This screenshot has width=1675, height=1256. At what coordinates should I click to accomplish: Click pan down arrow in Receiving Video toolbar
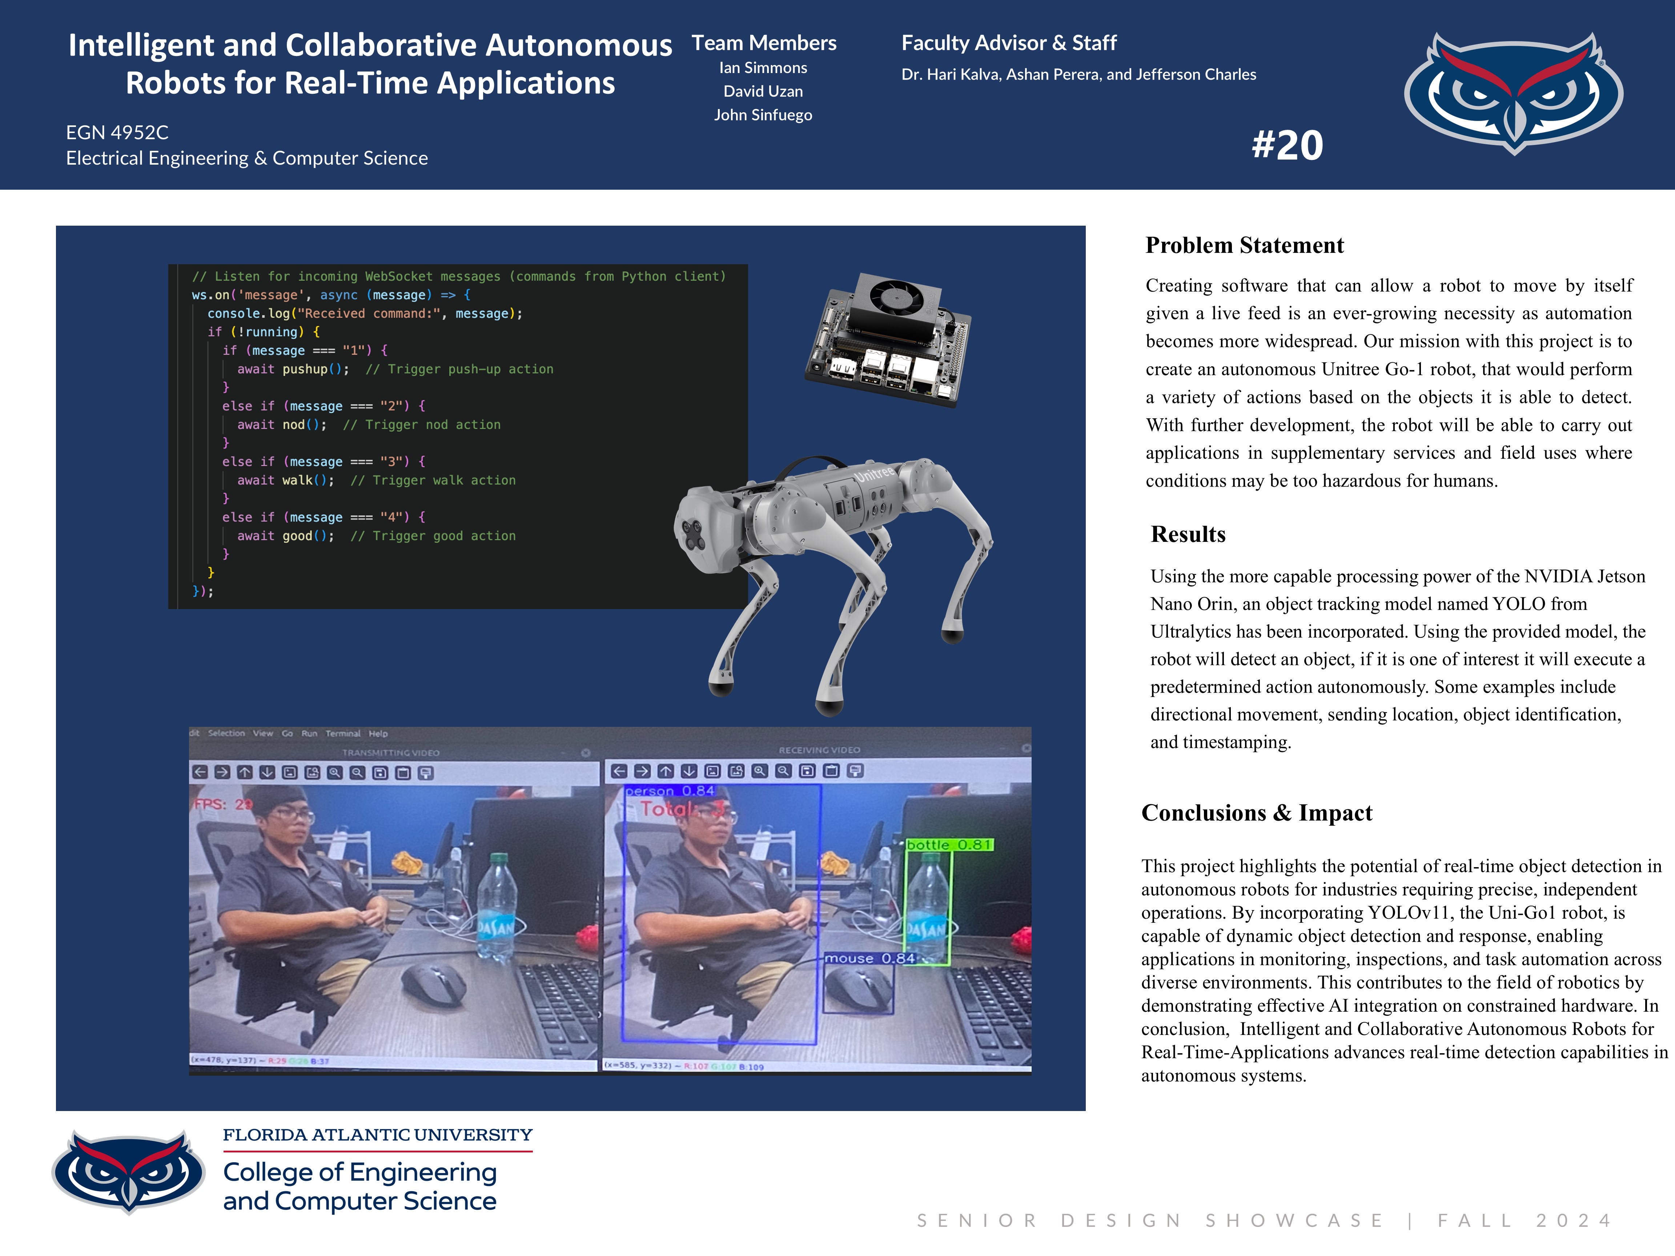pyautogui.click(x=688, y=771)
